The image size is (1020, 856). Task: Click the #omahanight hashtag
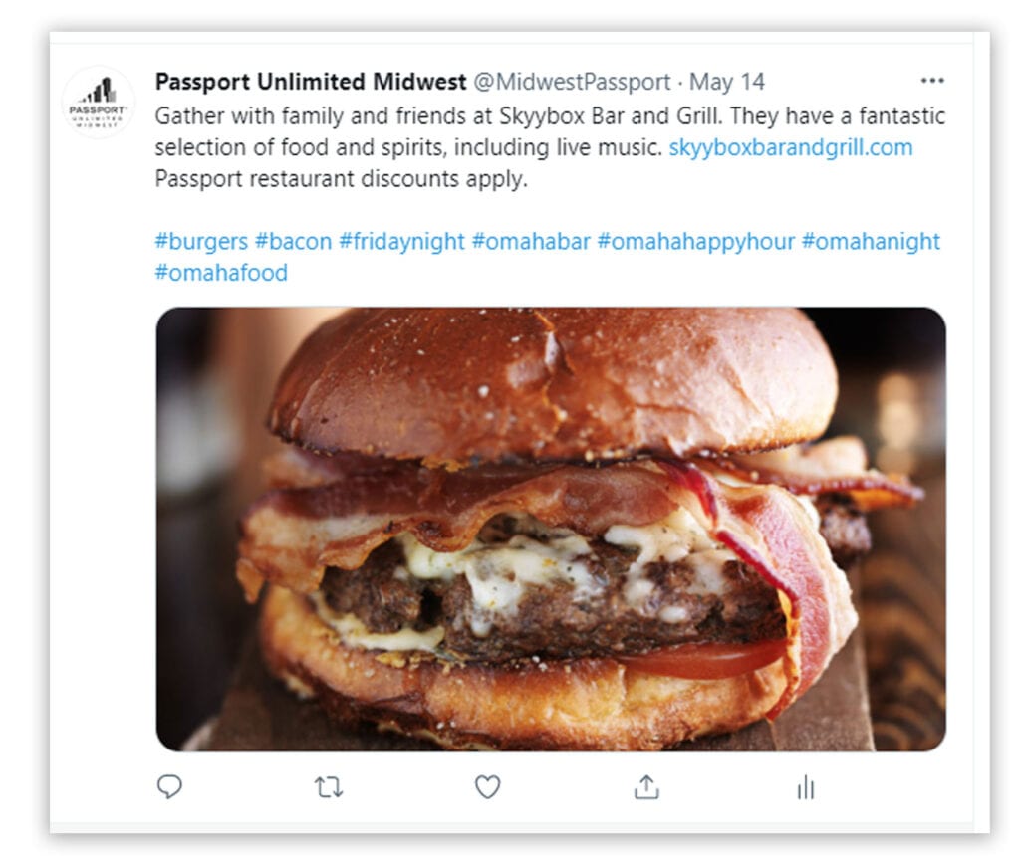click(x=871, y=241)
